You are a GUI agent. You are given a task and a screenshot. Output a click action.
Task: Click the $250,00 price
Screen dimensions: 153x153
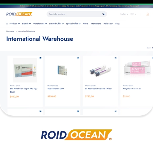pos(52,96)
